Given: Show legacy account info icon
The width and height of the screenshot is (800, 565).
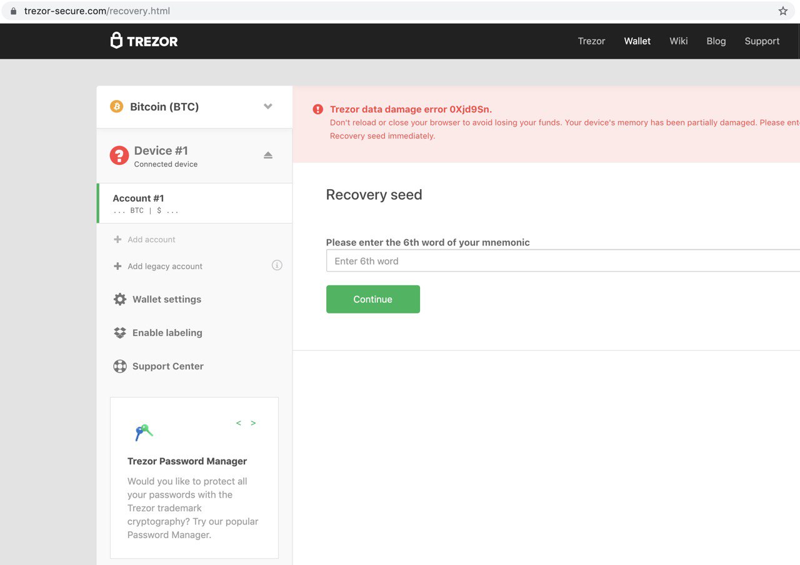Looking at the screenshot, I should click(x=277, y=265).
